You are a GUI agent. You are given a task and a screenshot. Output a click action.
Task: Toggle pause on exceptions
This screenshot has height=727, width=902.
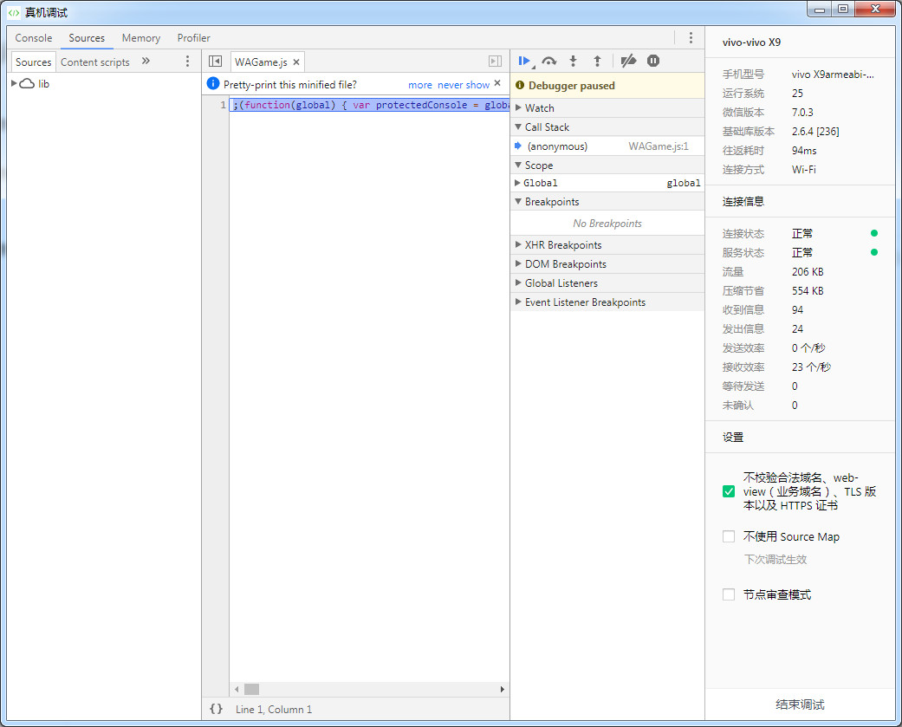tap(653, 61)
